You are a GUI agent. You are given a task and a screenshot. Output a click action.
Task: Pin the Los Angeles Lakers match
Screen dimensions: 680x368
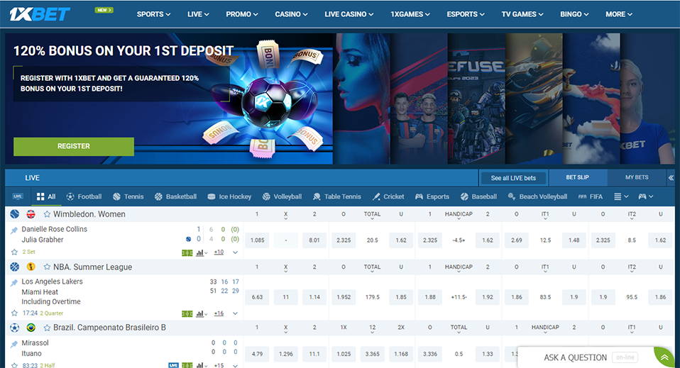coord(14,282)
